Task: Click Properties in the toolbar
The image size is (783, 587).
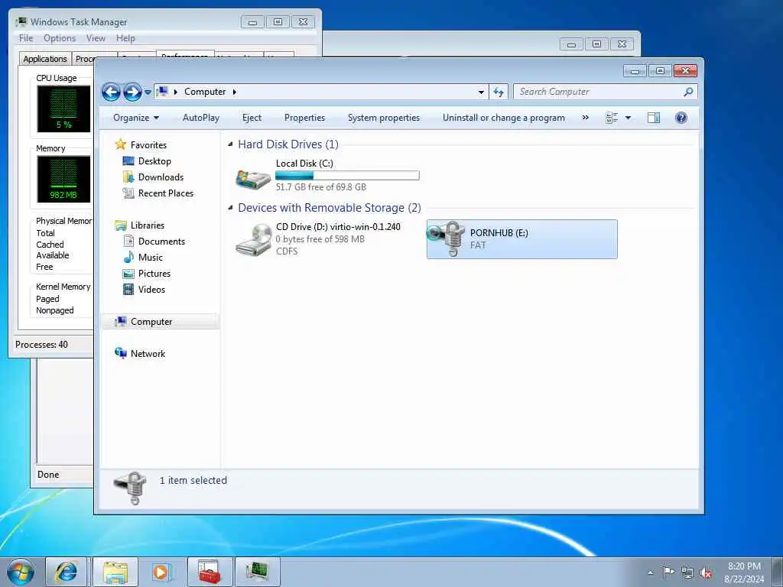Action: tap(304, 118)
